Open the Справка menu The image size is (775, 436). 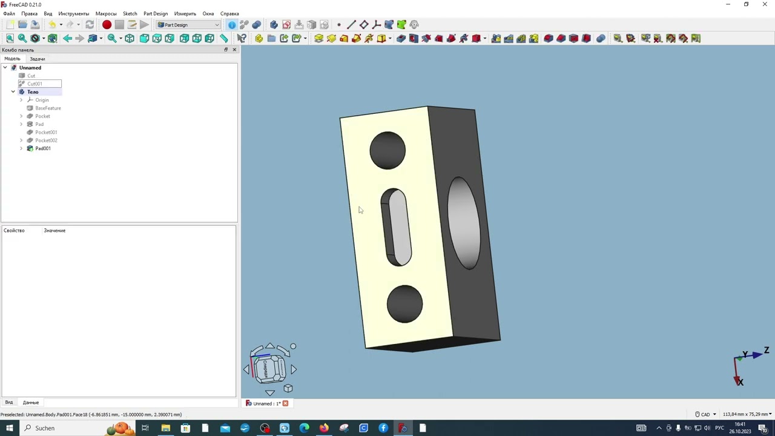click(229, 13)
